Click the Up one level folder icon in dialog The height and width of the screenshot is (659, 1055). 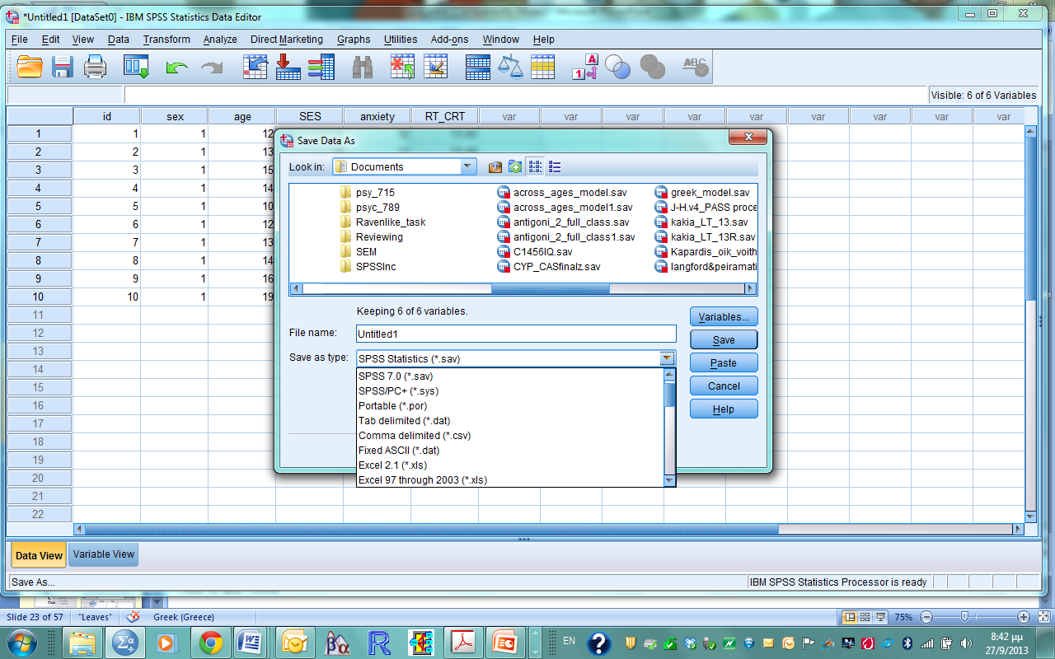[495, 166]
